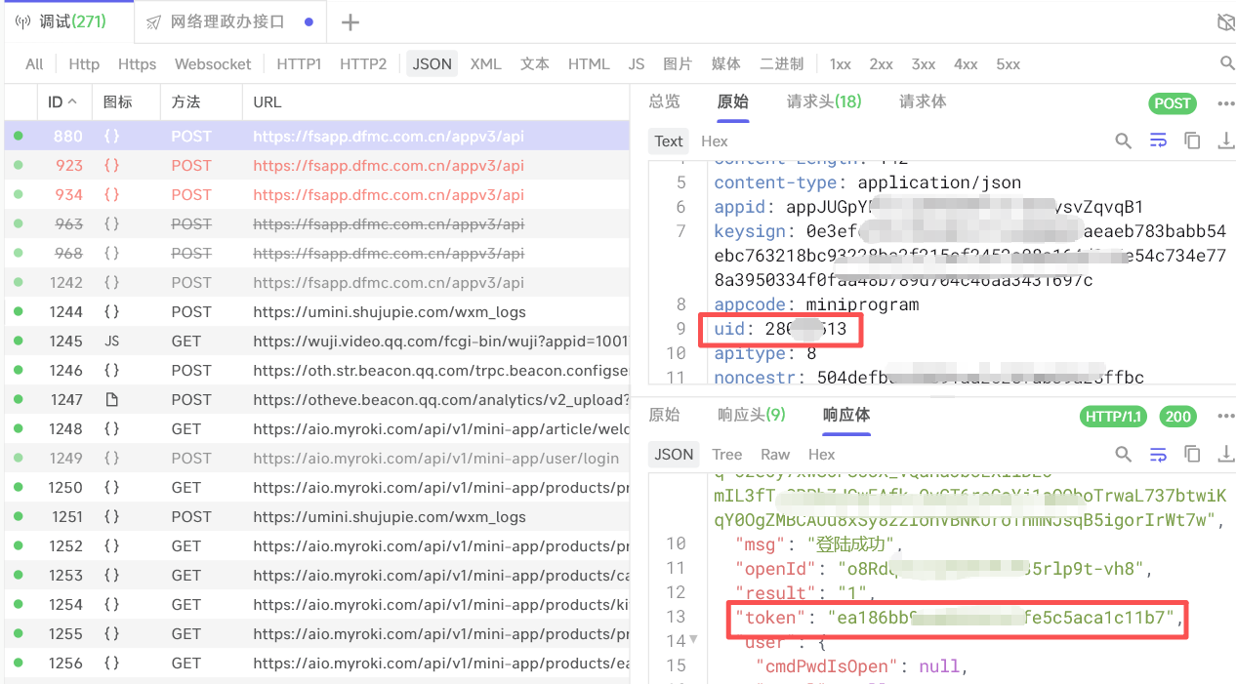Switch response view to Tree
Screen dimensions: 1236x684
[x=726, y=455]
